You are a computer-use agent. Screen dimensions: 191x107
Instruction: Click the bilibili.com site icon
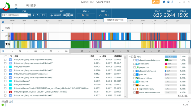point(137,64)
